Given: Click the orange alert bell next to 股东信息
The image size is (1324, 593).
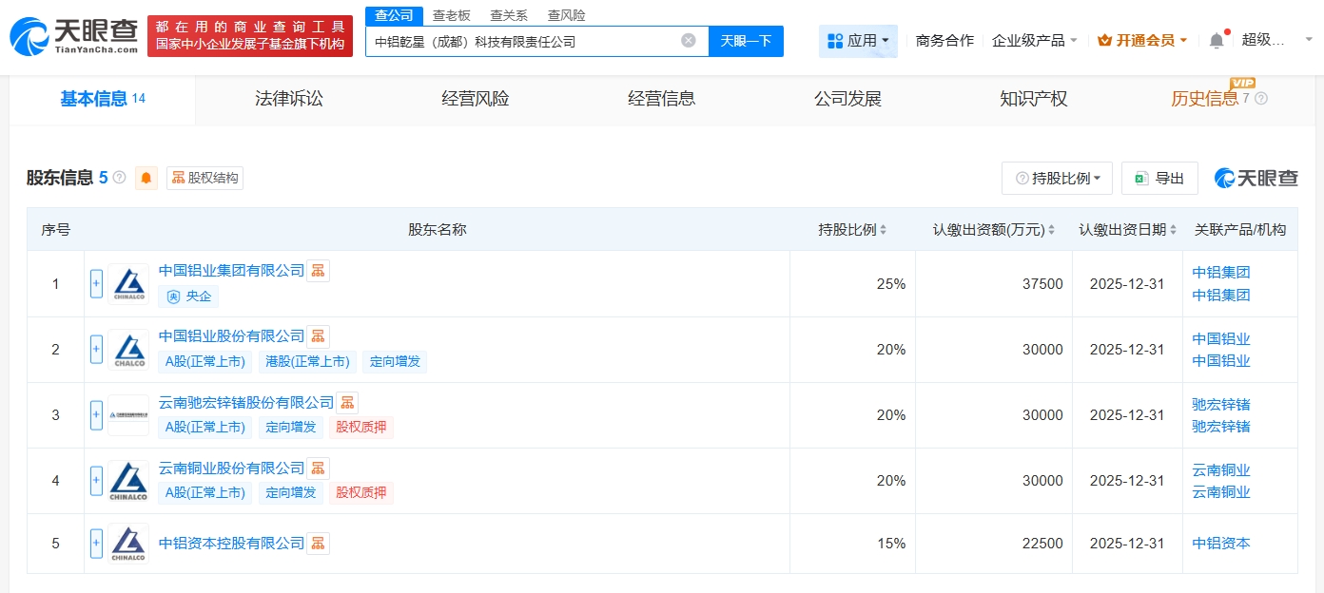Looking at the screenshot, I should tap(146, 178).
